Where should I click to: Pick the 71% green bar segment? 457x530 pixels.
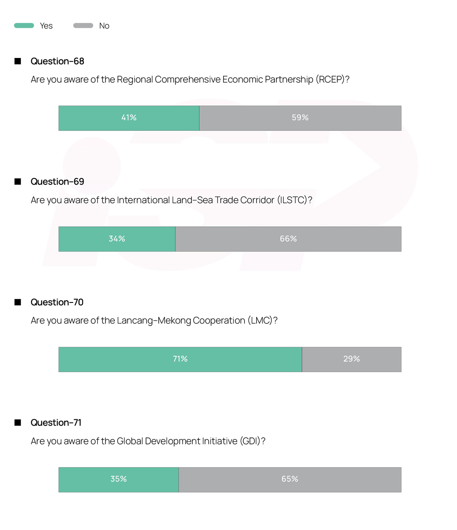[180, 359]
